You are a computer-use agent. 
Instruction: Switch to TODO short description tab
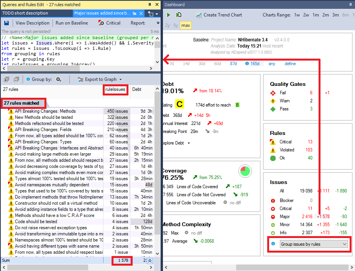(x=25, y=13)
